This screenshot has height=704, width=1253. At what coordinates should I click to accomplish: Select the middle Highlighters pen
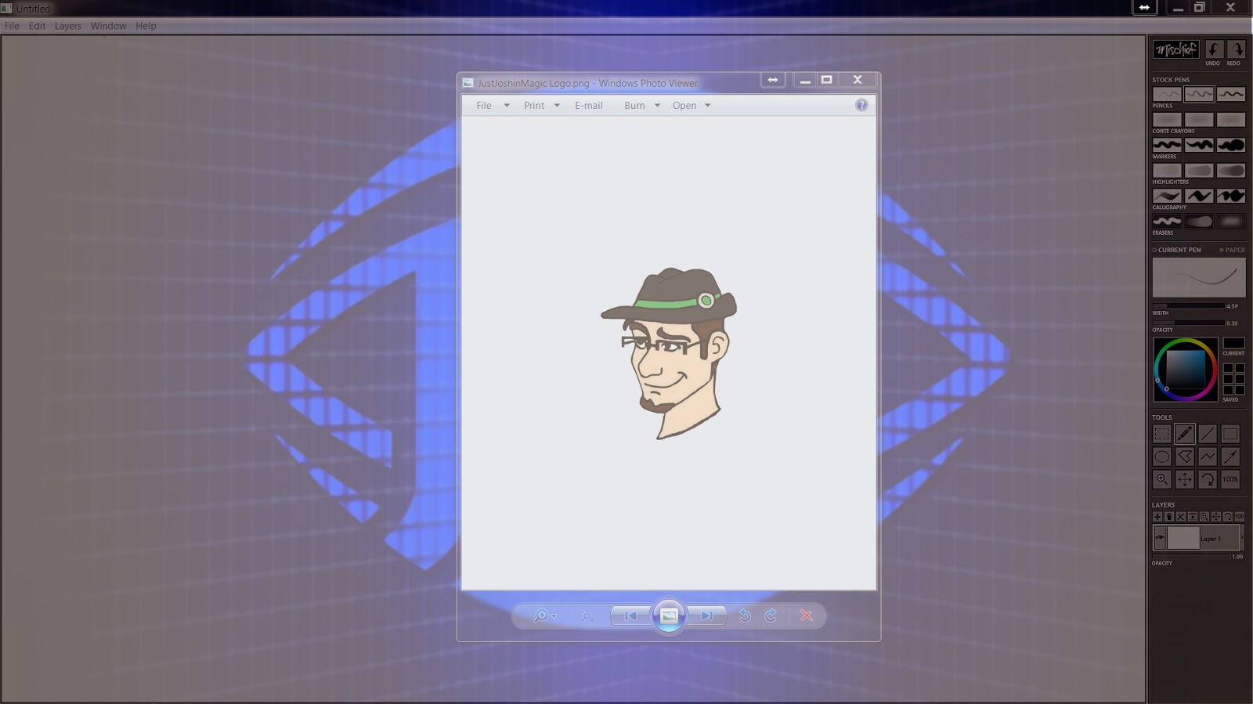click(x=1199, y=171)
